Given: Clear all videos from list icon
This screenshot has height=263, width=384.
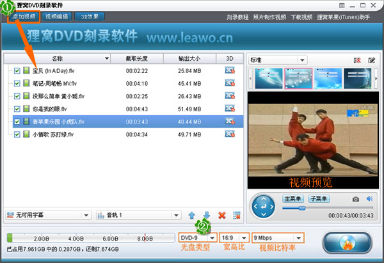Looking at the screenshot, I should click(237, 215).
